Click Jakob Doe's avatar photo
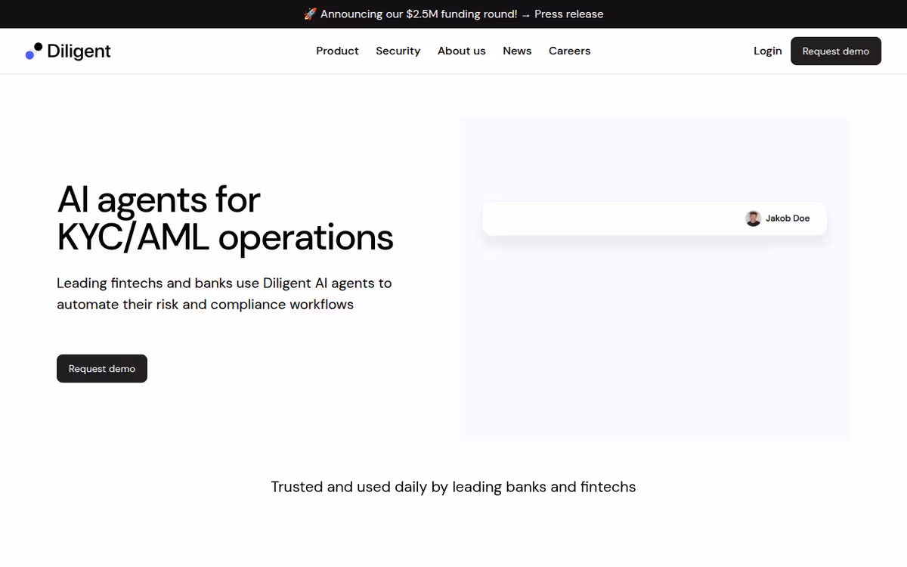 pyautogui.click(x=753, y=218)
